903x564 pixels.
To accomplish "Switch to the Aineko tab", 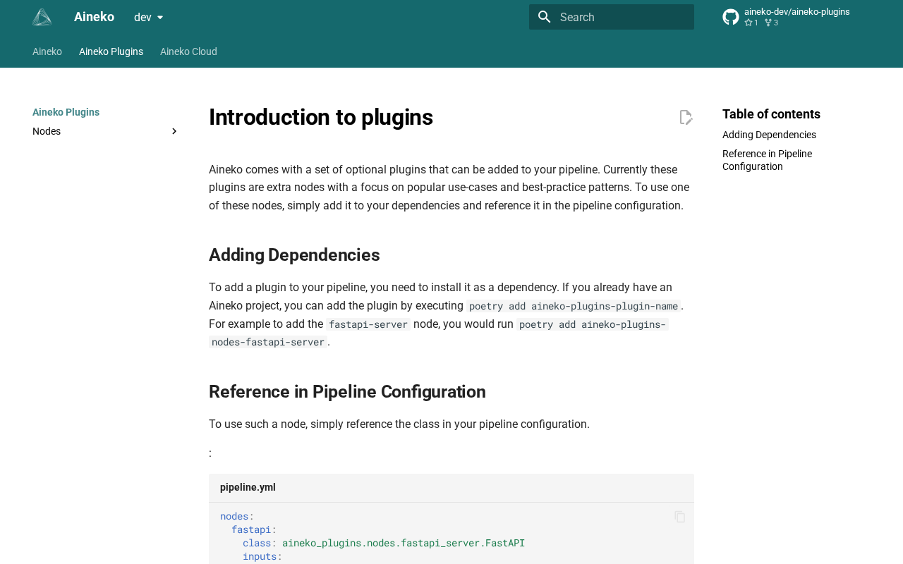I will (x=47, y=51).
